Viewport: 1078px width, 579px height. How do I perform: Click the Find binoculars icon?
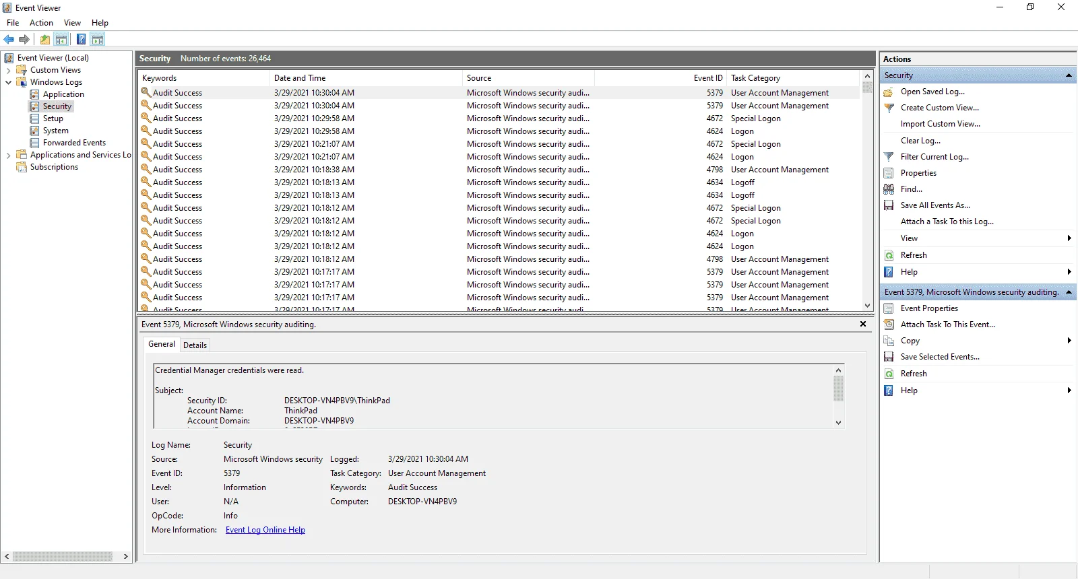[x=889, y=189]
